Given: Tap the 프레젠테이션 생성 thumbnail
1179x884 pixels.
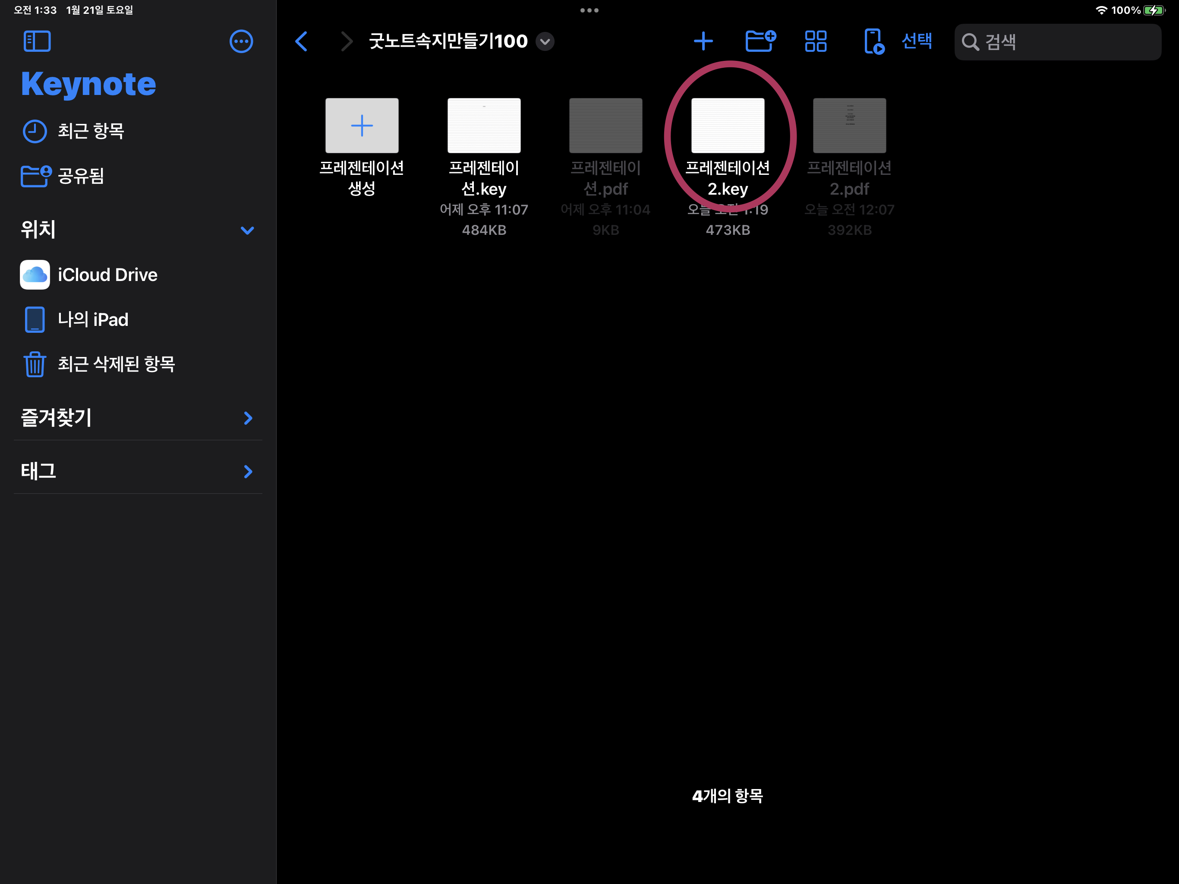Looking at the screenshot, I should pos(362,125).
